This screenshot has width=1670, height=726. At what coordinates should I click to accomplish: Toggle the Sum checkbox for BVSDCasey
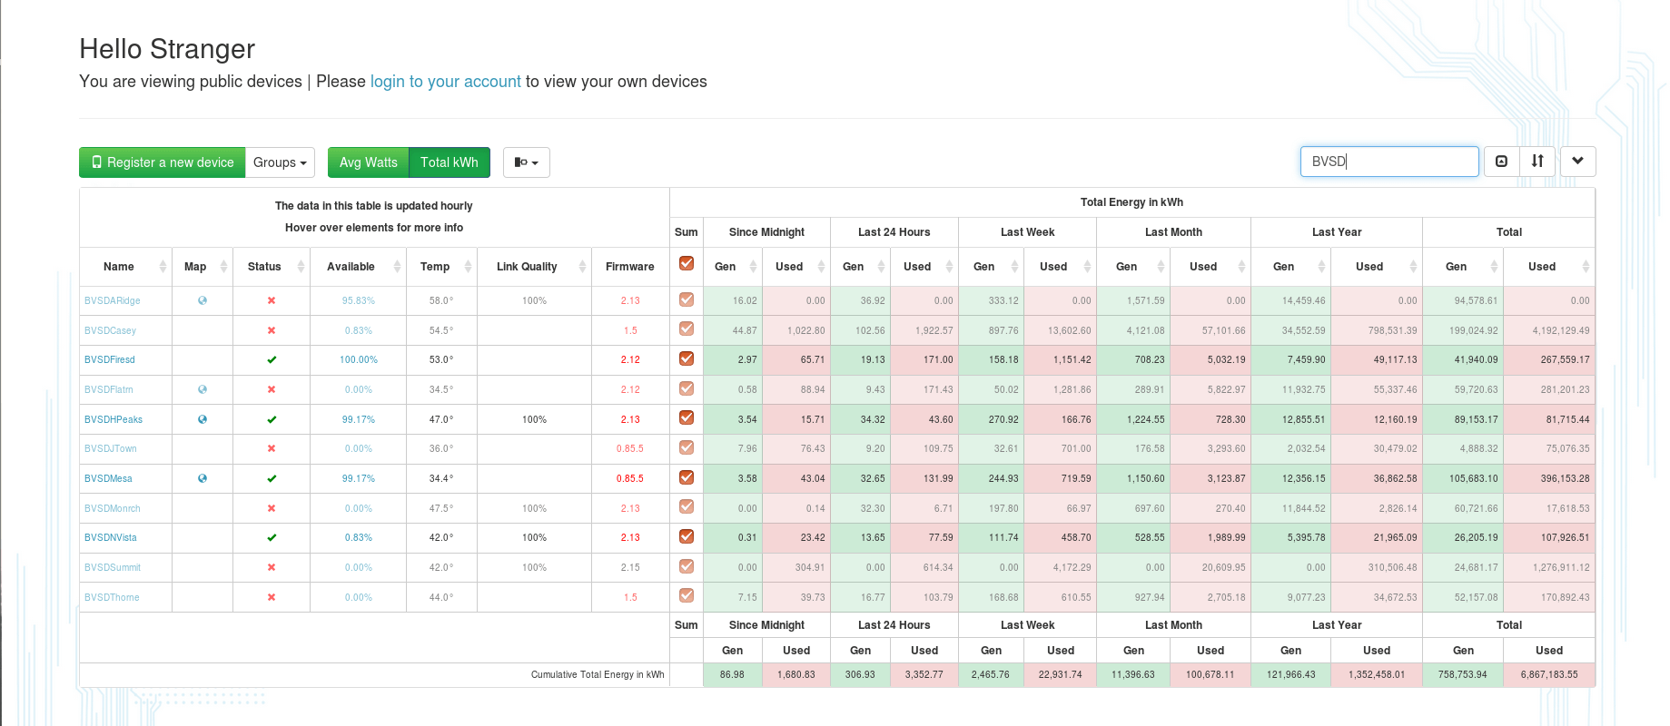687,329
